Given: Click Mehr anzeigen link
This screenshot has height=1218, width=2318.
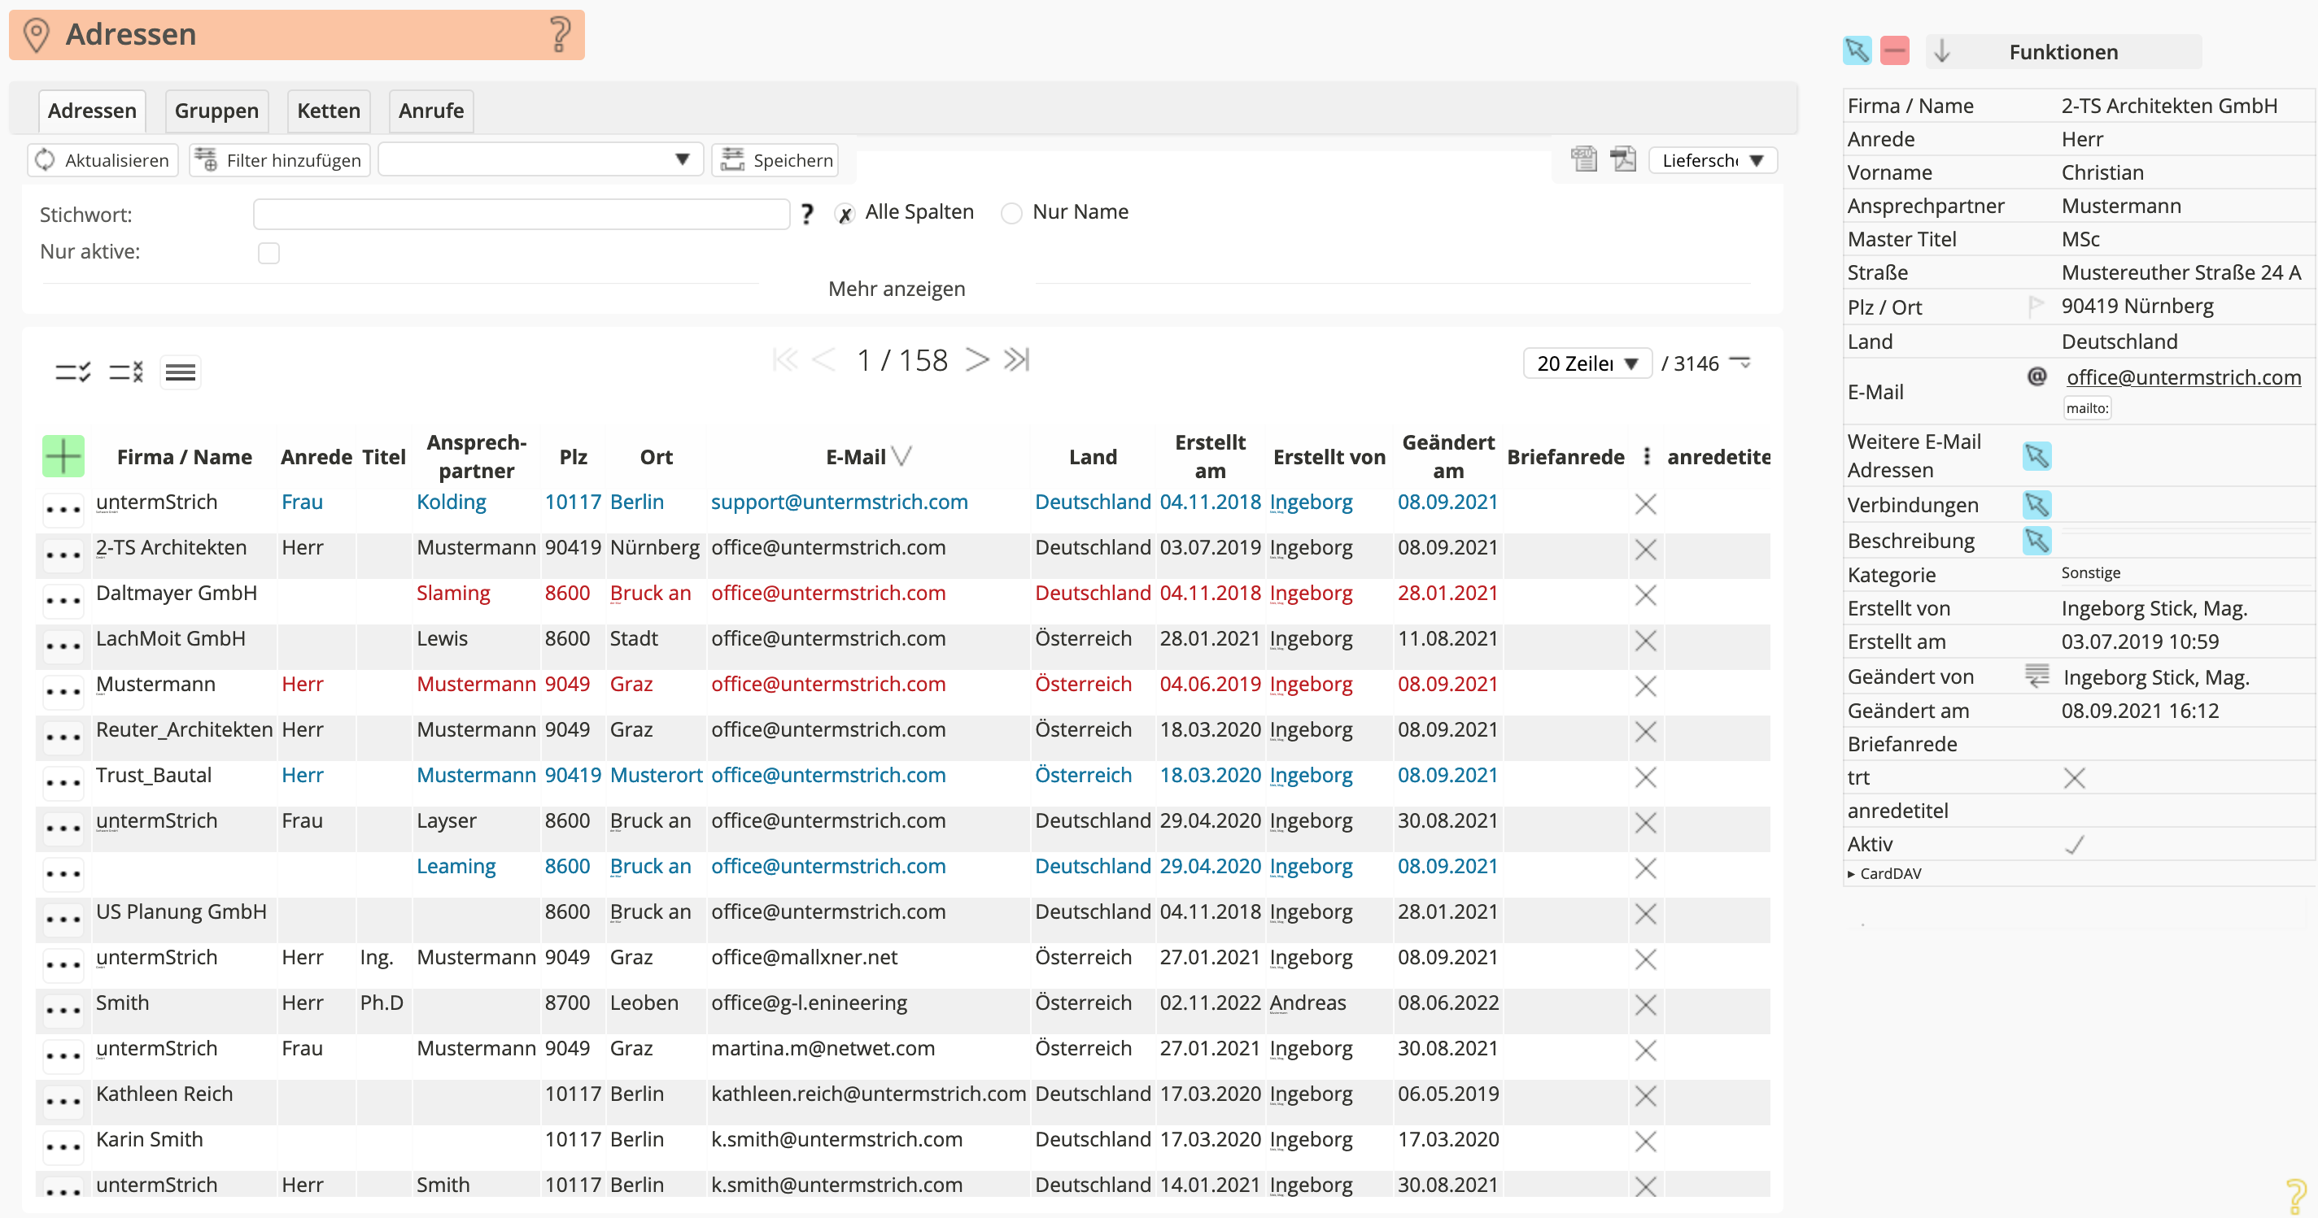Looking at the screenshot, I should (897, 289).
